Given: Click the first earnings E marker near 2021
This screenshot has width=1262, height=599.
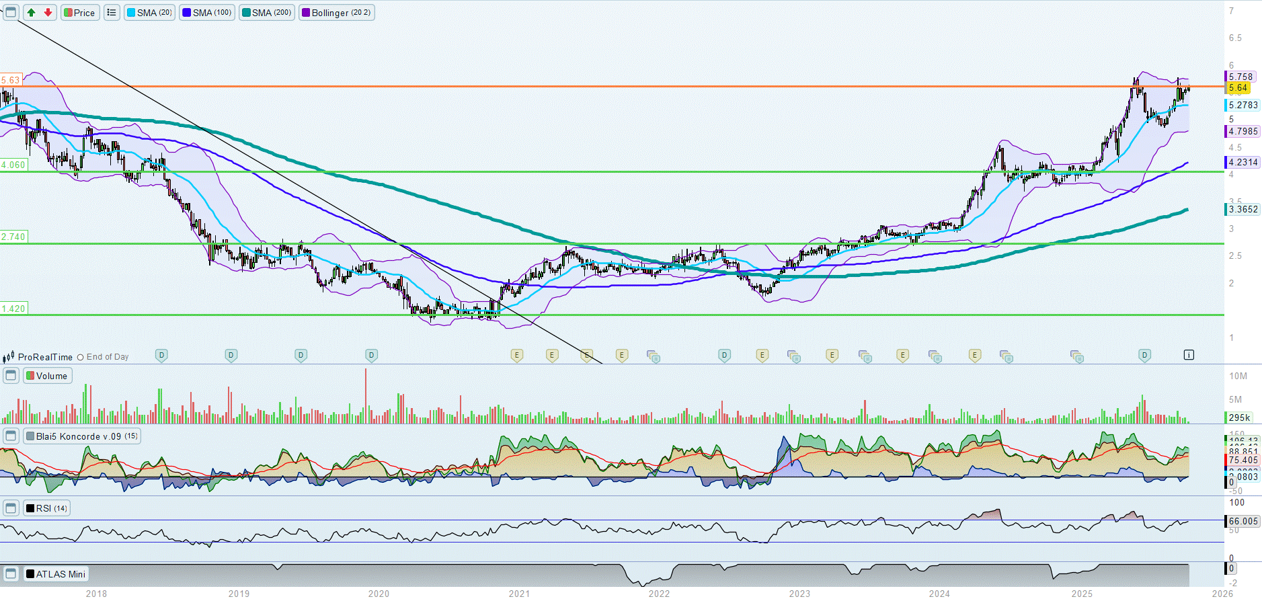Looking at the screenshot, I should click(x=516, y=355).
